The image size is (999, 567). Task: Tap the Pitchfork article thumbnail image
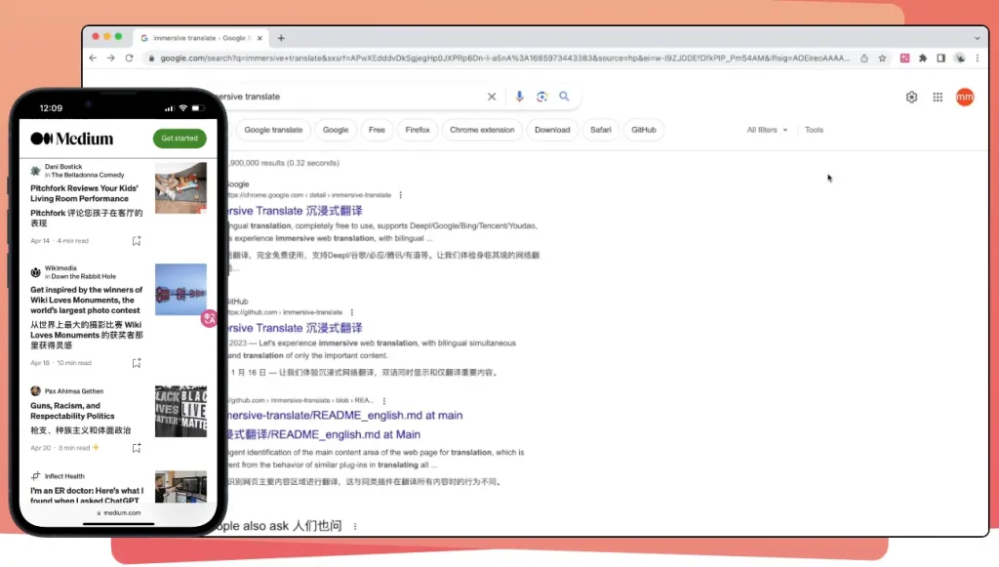click(x=180, y=188)
